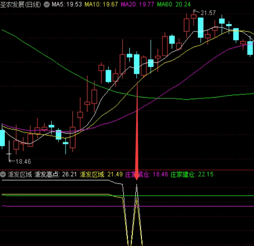Click the tall cyan candlestick after the 21.57 high
This screenshot has height=246, width=254.
click(201, 28)
